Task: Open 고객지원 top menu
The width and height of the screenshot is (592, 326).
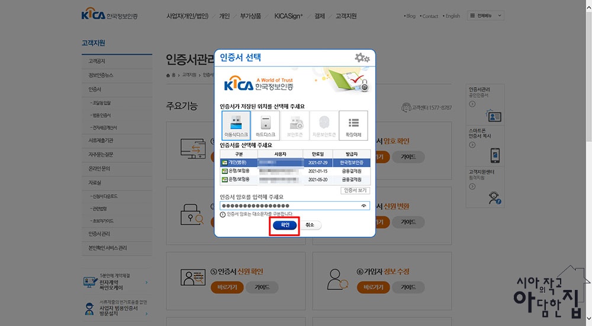Action: click(346, 16)
